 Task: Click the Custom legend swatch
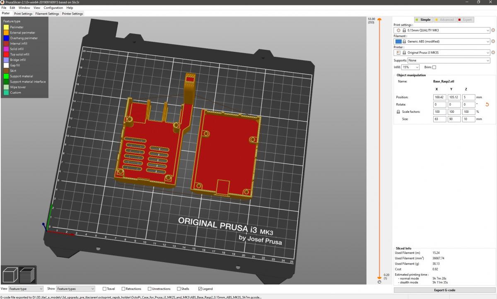(6, 92)
